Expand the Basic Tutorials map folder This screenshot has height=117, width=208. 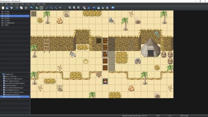pyautogui.click(x=2, y=77)
